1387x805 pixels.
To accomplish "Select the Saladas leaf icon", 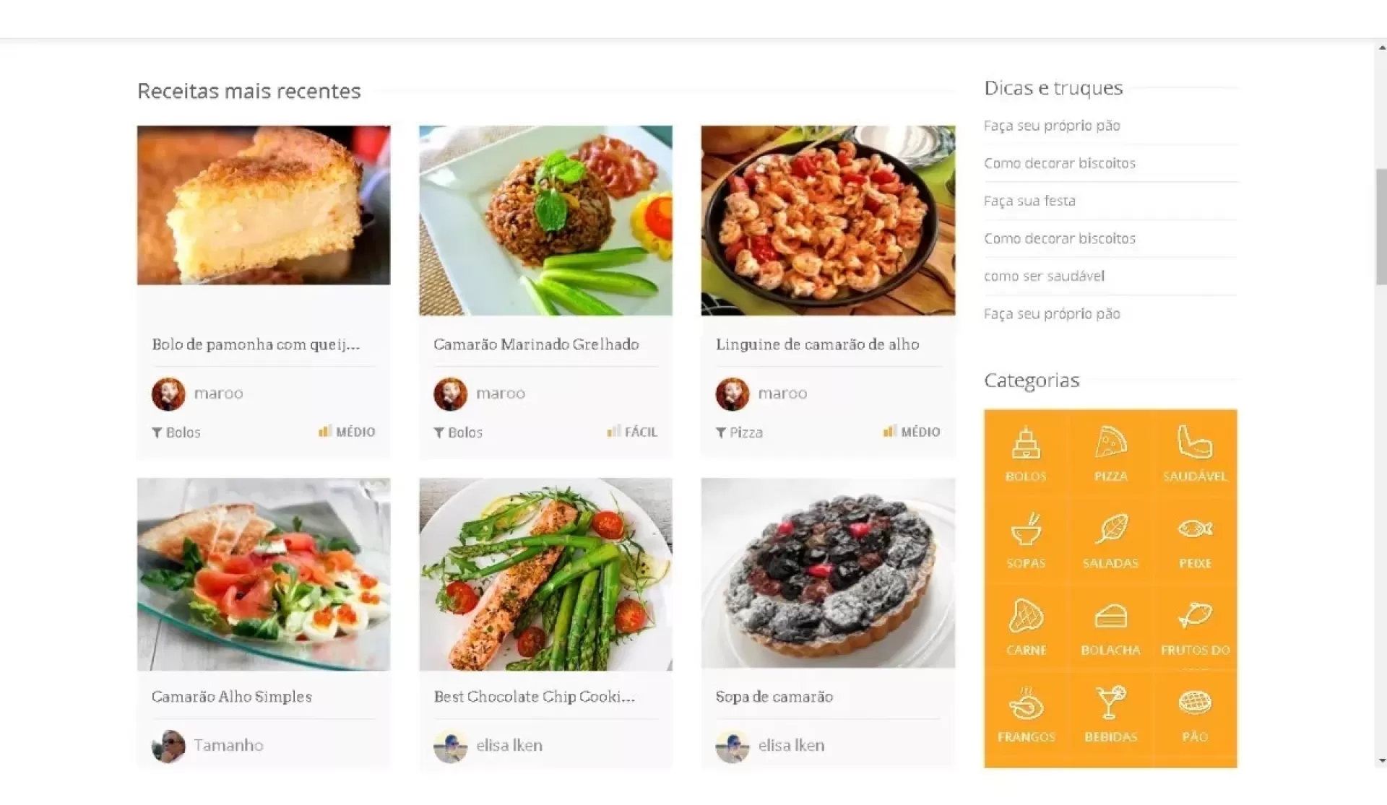I will click(x=1110, y=540).
